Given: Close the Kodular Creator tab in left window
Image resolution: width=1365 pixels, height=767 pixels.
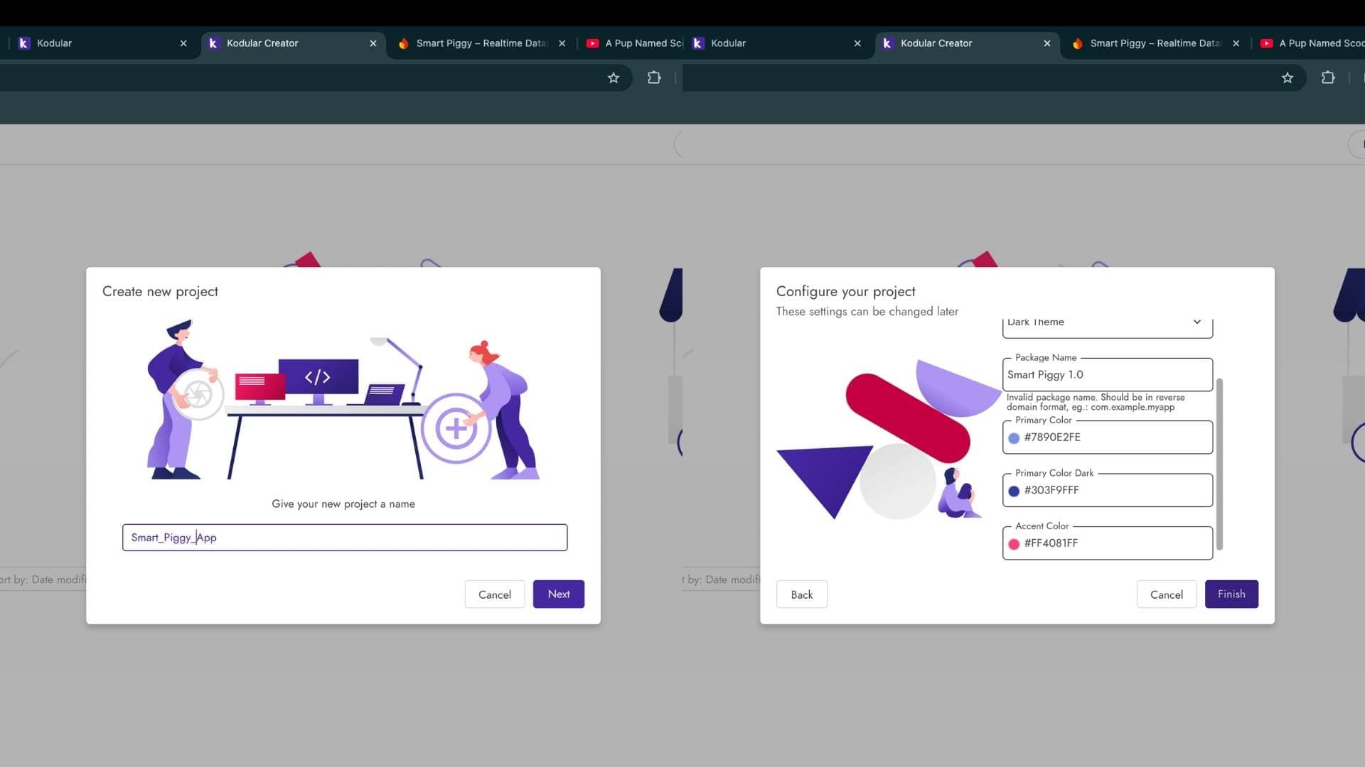Looking at the screenshot, I should (x=373, y=43).
